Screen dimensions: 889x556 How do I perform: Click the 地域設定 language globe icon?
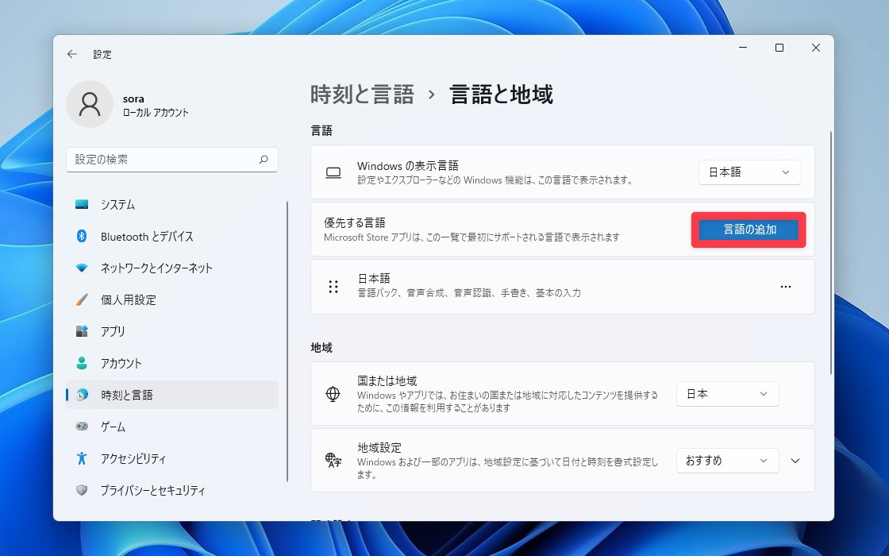(x=333, y=460)
